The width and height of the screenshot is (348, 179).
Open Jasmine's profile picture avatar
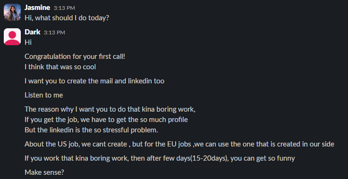[x=12, y=12]
